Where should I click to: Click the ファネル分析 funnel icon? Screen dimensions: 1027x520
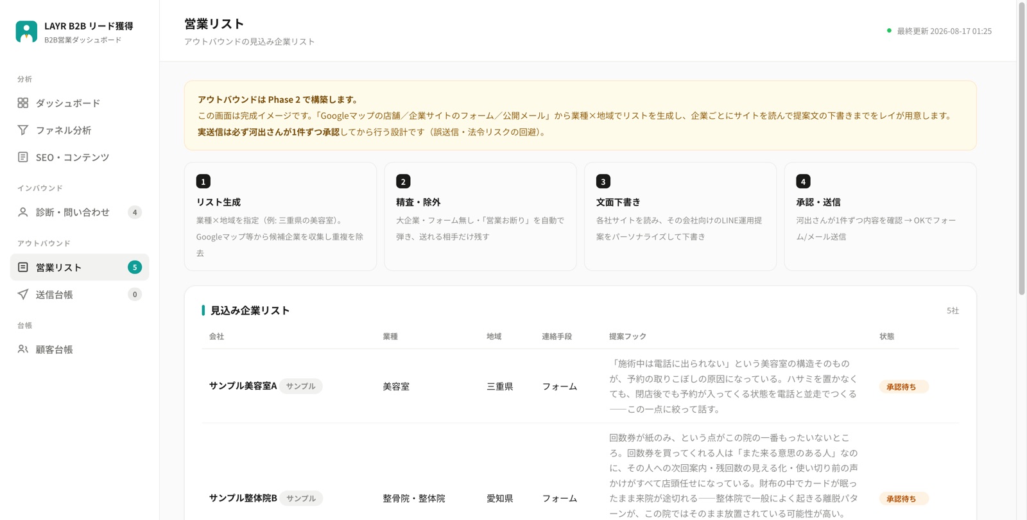pos(23,130)
